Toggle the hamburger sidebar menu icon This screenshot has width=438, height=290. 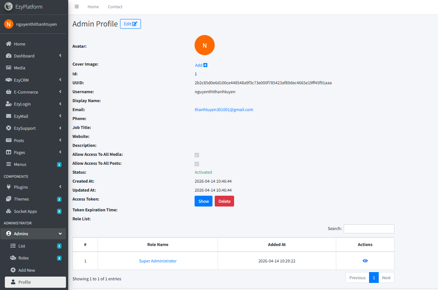coord(76,7)
